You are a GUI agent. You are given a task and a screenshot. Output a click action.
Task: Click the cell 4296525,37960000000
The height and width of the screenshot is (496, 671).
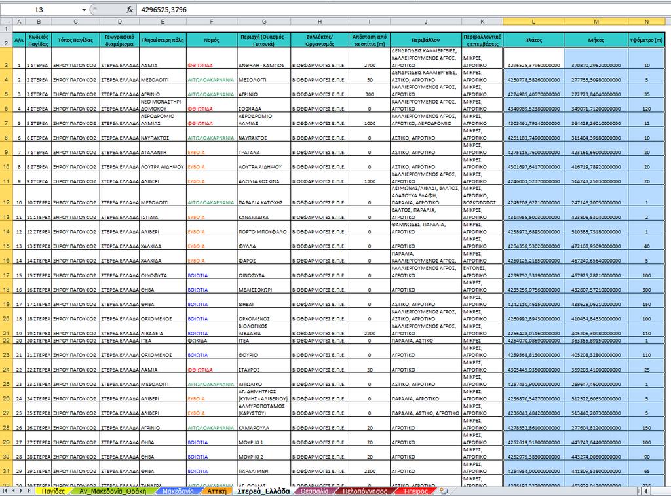pyautogui.click(x=533, y=58)
